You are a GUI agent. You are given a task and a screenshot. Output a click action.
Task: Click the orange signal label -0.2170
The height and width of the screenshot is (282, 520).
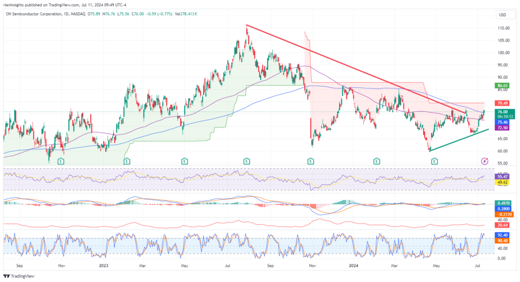504,214
